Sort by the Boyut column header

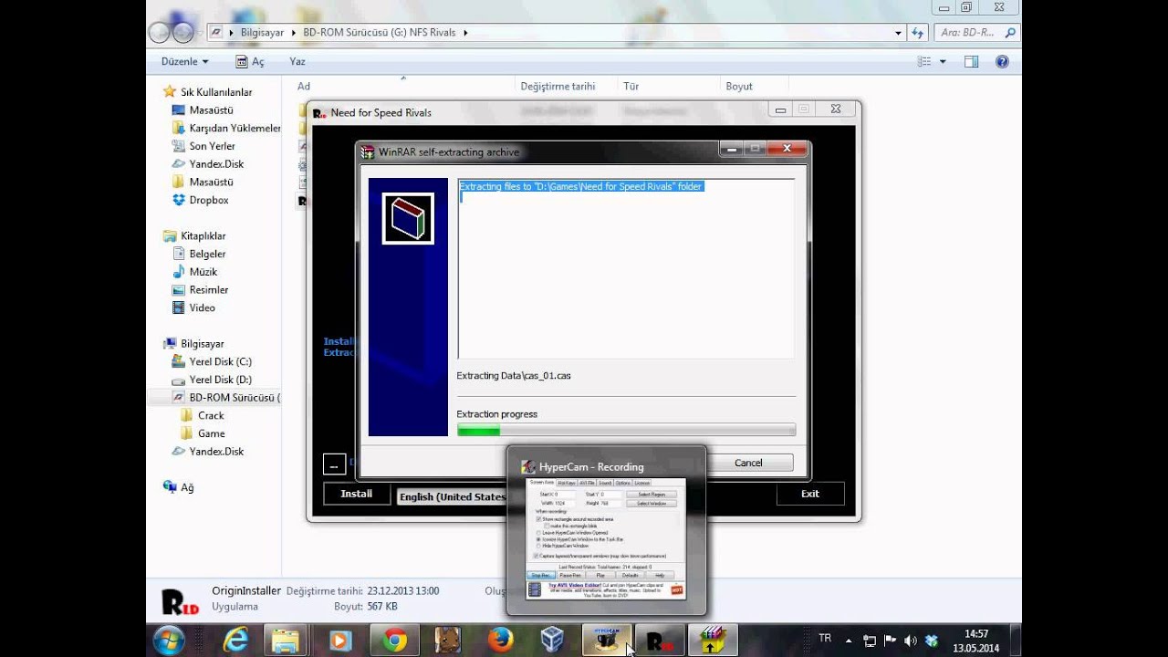(739, 86)
